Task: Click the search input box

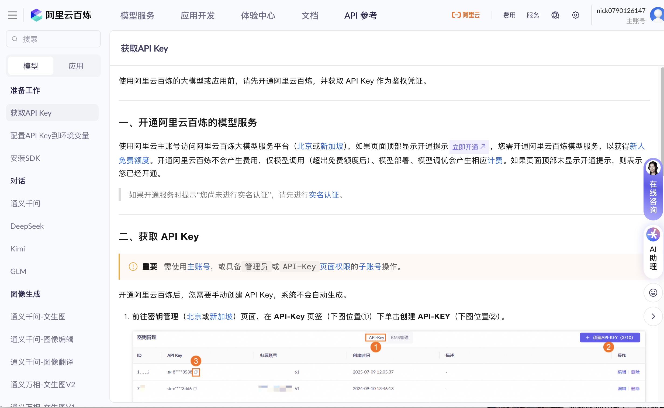Action: (53, 39)
